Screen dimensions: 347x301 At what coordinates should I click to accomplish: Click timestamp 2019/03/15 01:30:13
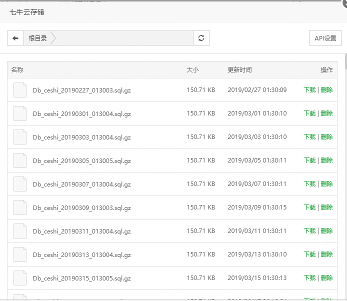(257, 278)
